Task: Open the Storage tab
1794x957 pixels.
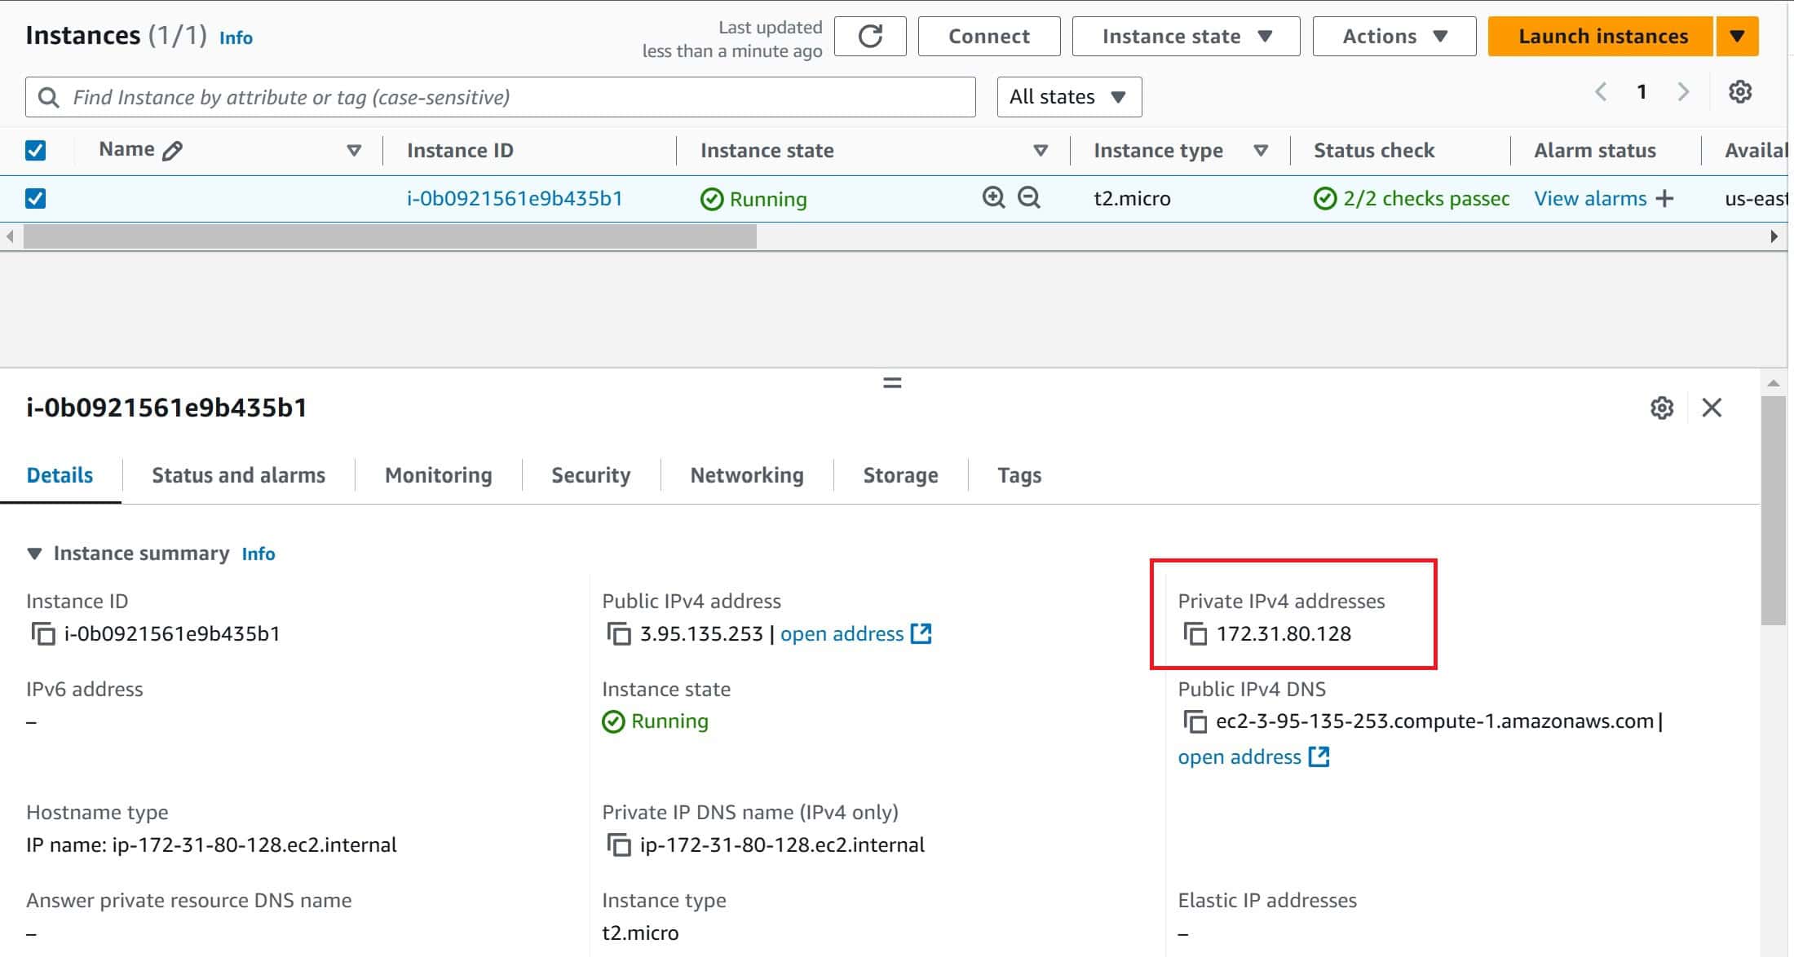Action: click(899, 474)
